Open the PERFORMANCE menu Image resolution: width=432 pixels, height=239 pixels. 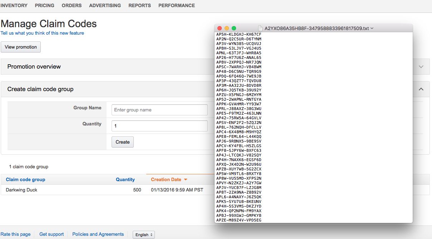coord(177,5)
